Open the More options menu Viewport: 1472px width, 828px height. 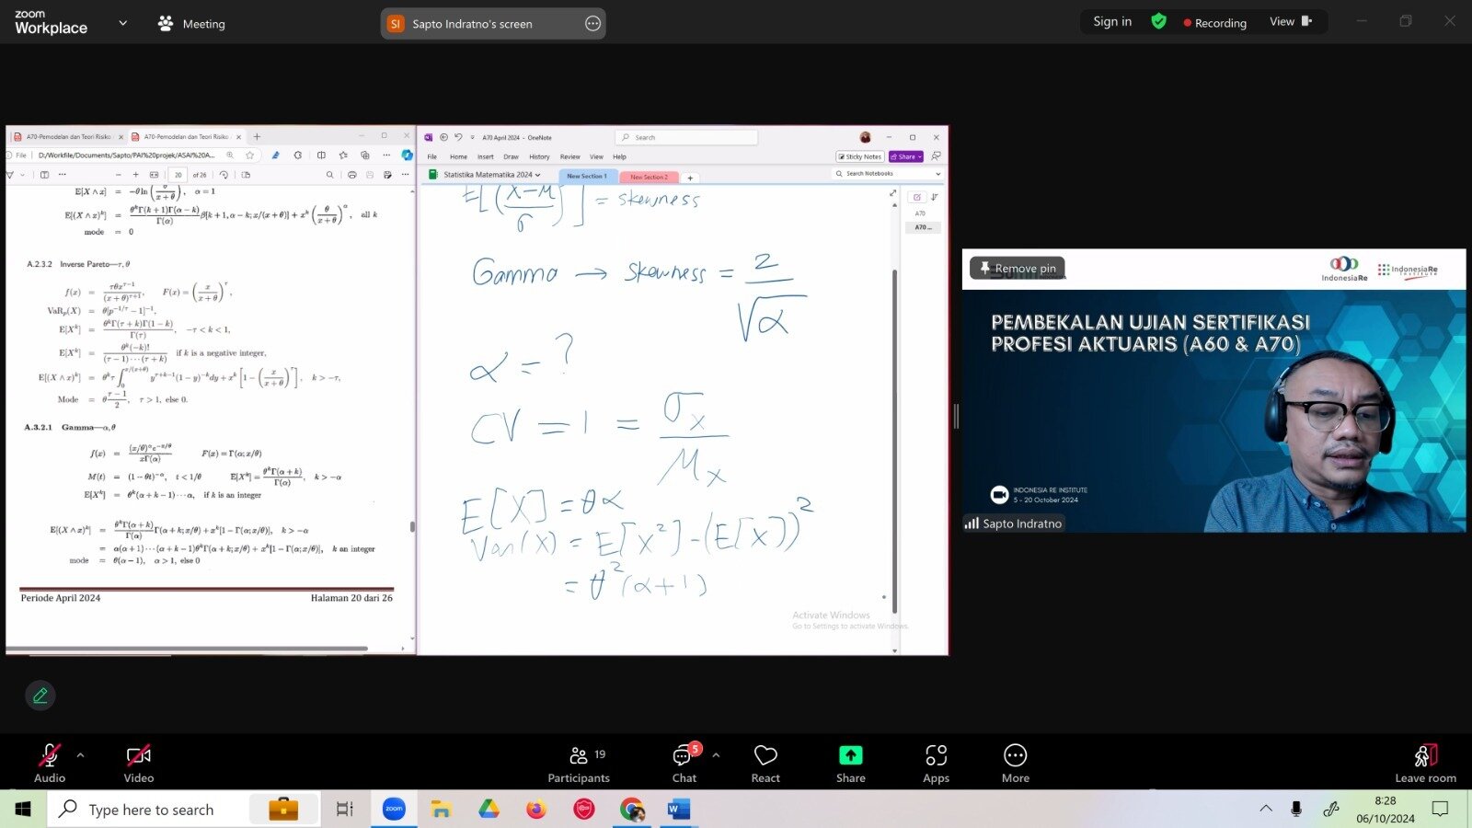pos(1015,763)
